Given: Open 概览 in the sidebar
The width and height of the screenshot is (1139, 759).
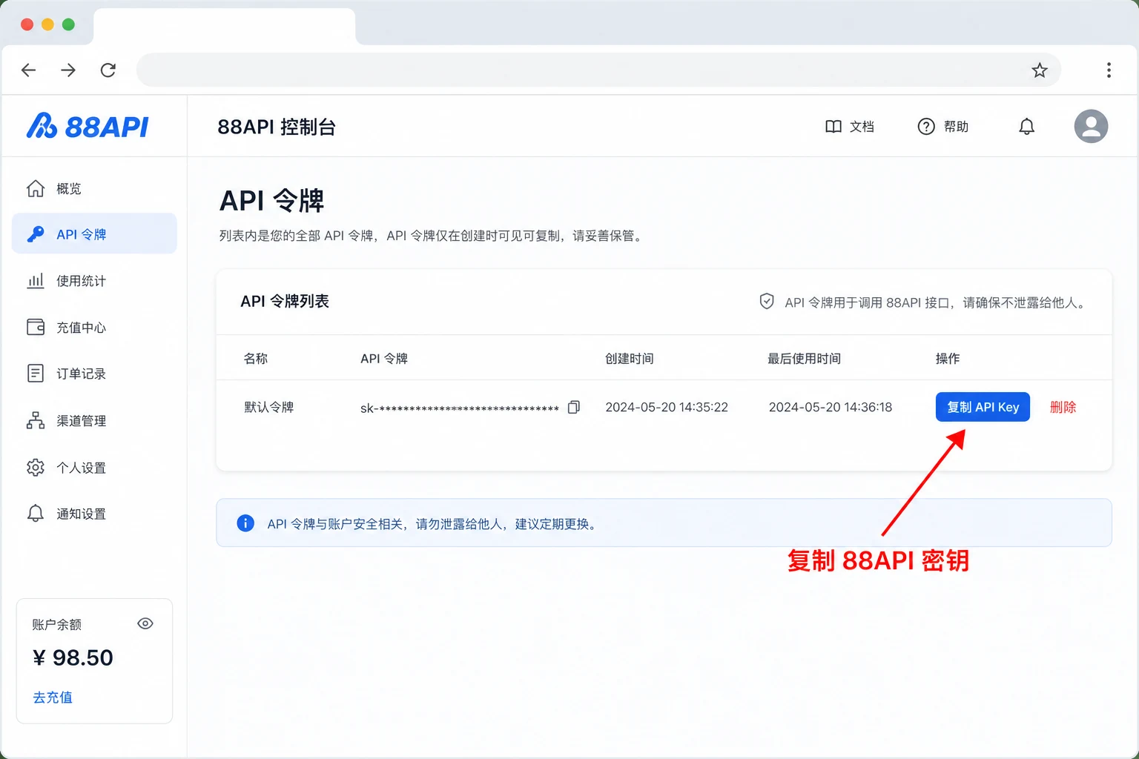Looking at the screenshot, I should [94, 189].
